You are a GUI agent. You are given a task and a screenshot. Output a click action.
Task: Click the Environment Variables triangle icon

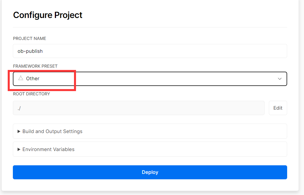19,149
